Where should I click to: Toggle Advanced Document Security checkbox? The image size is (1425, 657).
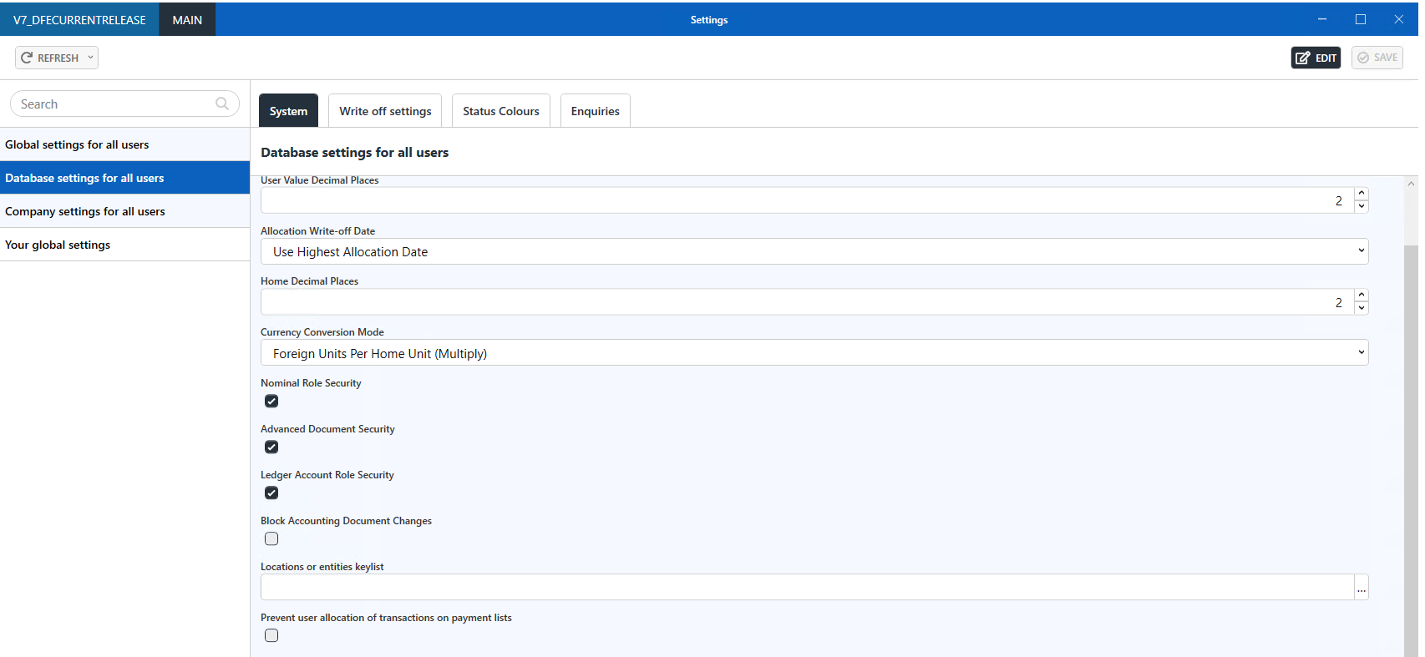click(271, 447)
